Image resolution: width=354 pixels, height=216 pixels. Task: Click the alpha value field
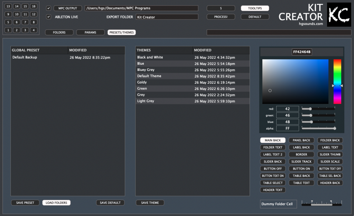coord(287,128)
